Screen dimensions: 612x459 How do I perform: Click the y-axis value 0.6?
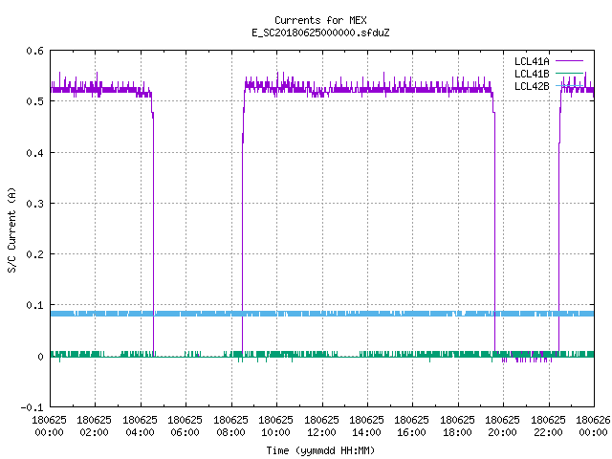pos(34,51)
